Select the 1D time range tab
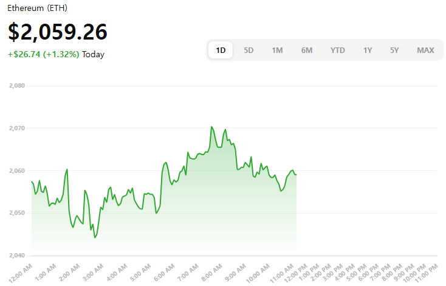 (x=221, y=50)
